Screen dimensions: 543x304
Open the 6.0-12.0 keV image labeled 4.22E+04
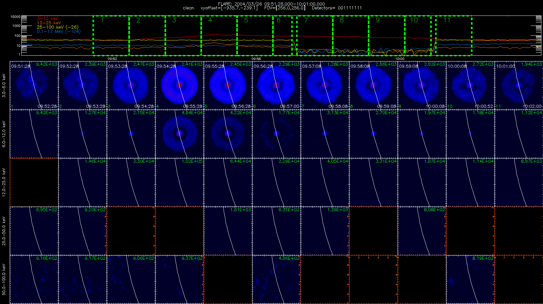click(x=228, y=134)
